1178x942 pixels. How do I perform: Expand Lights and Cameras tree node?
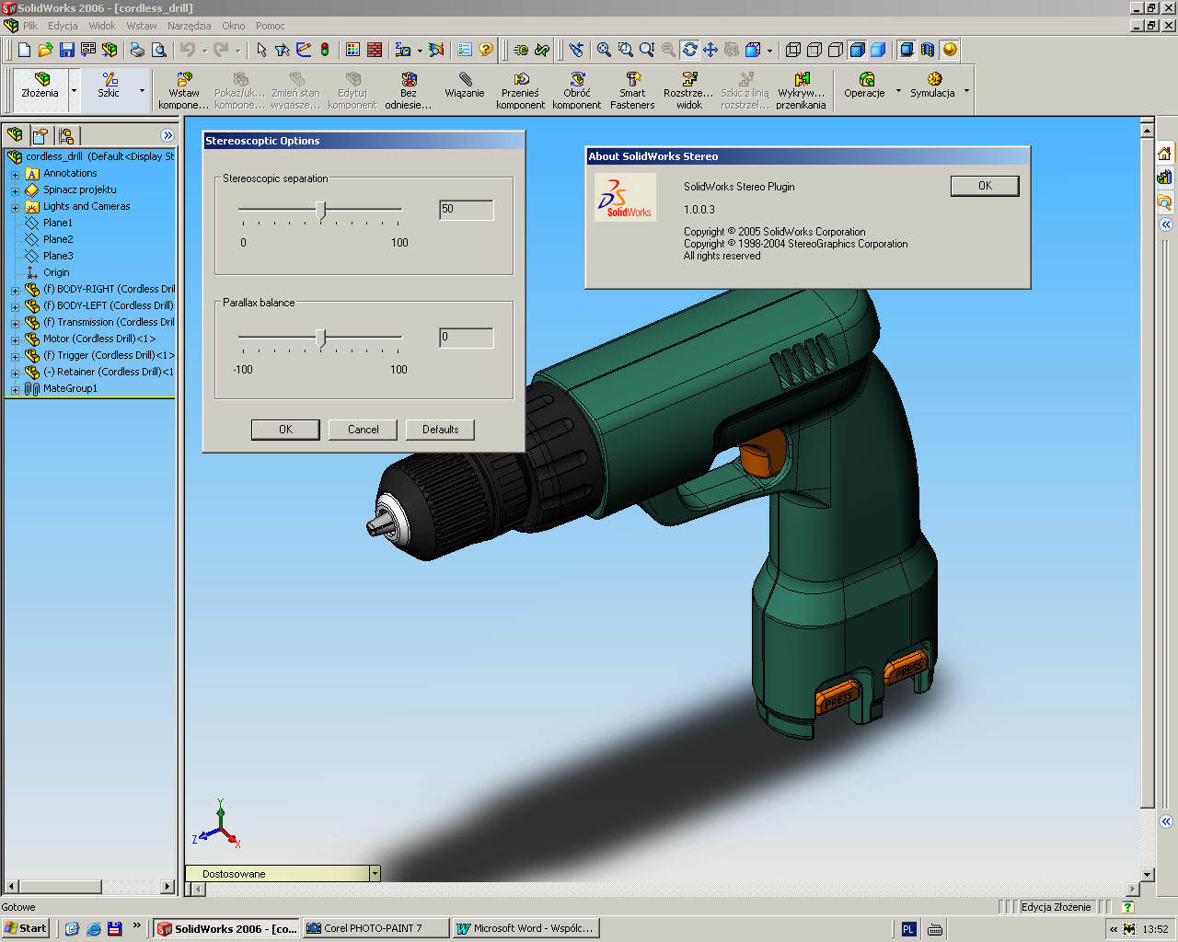(x=15, y=207)
